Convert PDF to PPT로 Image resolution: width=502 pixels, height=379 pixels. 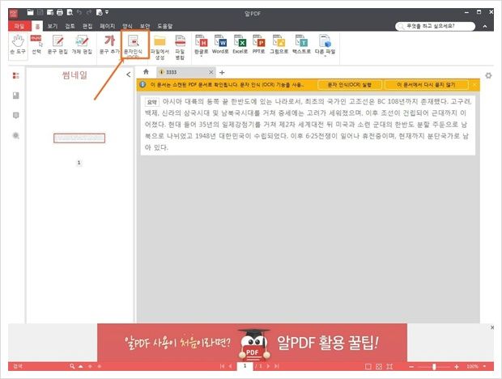pos(258,45)
